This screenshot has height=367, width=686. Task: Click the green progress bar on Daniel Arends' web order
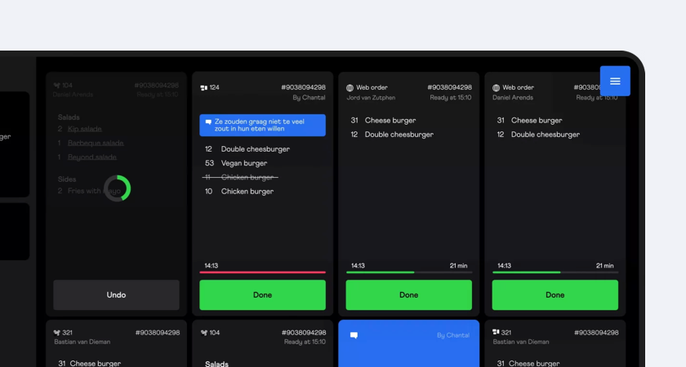click(x=555, y=272)
